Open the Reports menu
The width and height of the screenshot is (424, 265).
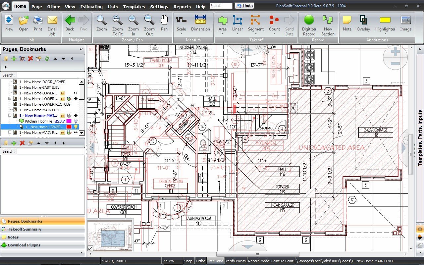(182, 6)
